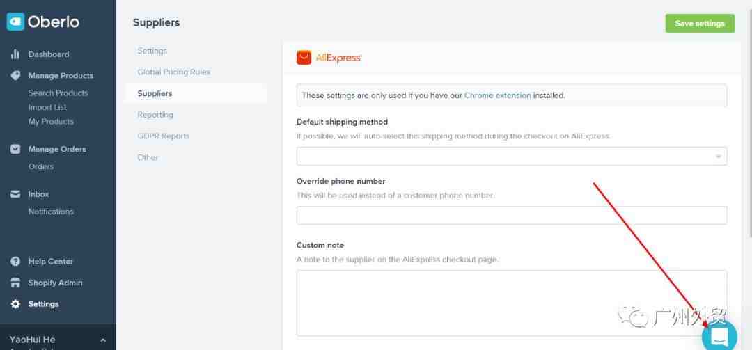This screenshot has width=752, height=350.
Task: Click the Default shipping method label
Action: pyautogui.click(x=342, y=122)
